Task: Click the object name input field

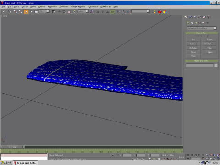Action: pyautogui.click(x=199, y=66)
